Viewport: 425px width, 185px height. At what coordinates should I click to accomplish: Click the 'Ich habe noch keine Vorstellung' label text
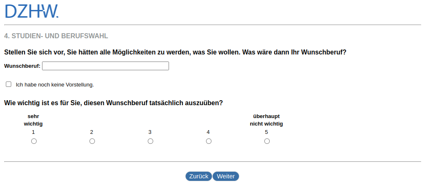click(55, 85)
